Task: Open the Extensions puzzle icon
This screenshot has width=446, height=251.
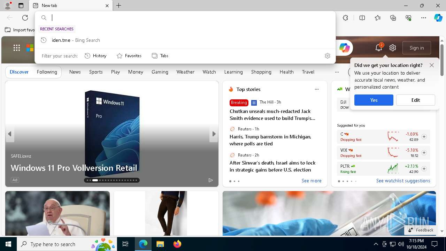Action: [345, 18]
